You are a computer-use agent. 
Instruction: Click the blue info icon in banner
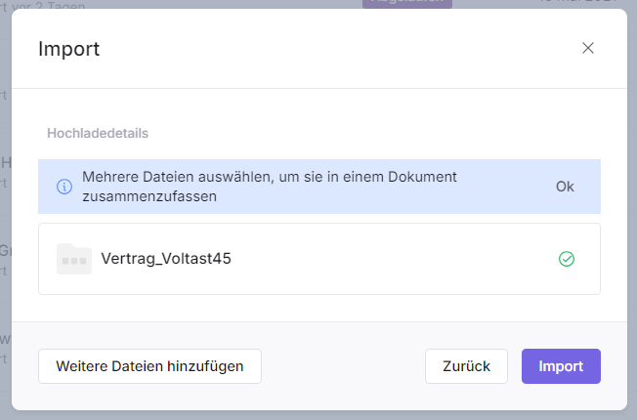pos(64,187)
